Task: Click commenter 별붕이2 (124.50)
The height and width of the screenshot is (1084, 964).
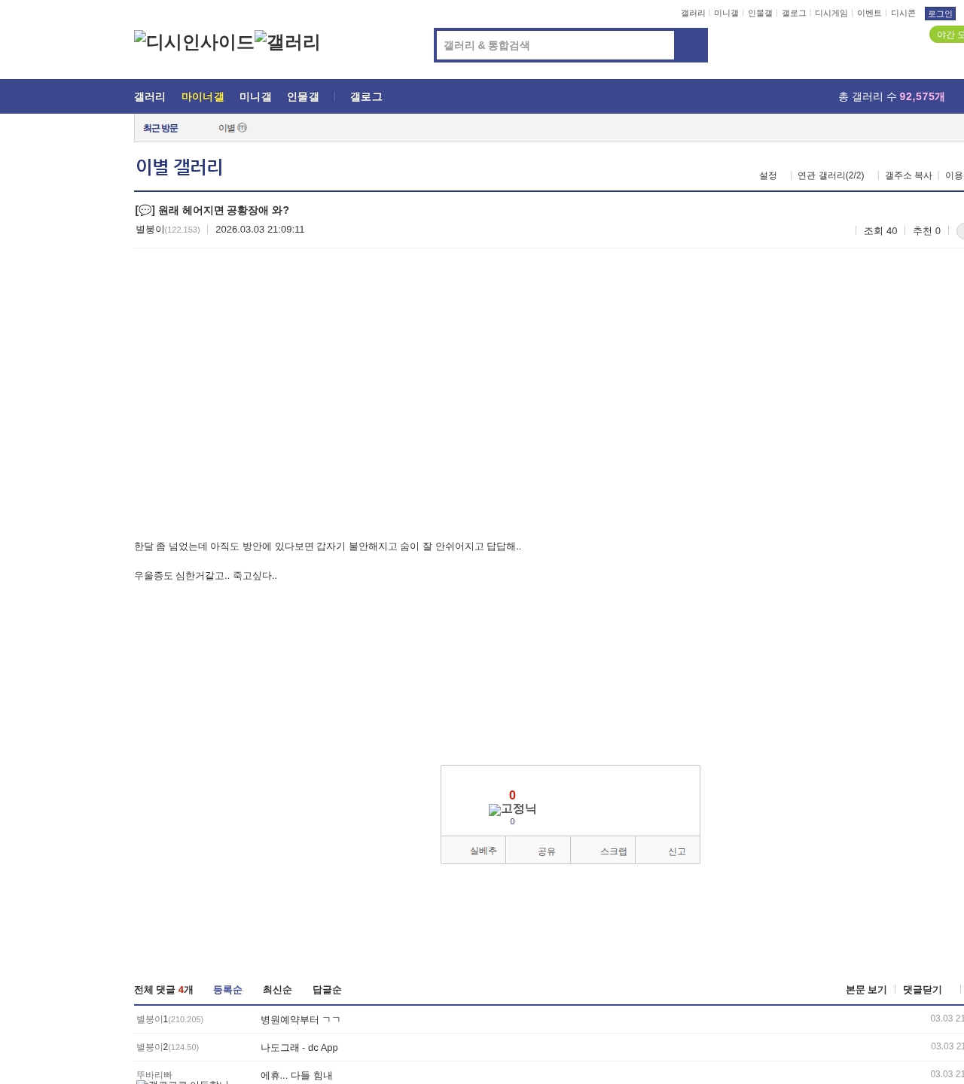Action: coord(167,1047)
